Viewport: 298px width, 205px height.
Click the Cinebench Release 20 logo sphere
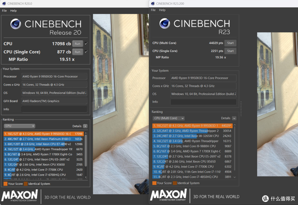[15, 24]
